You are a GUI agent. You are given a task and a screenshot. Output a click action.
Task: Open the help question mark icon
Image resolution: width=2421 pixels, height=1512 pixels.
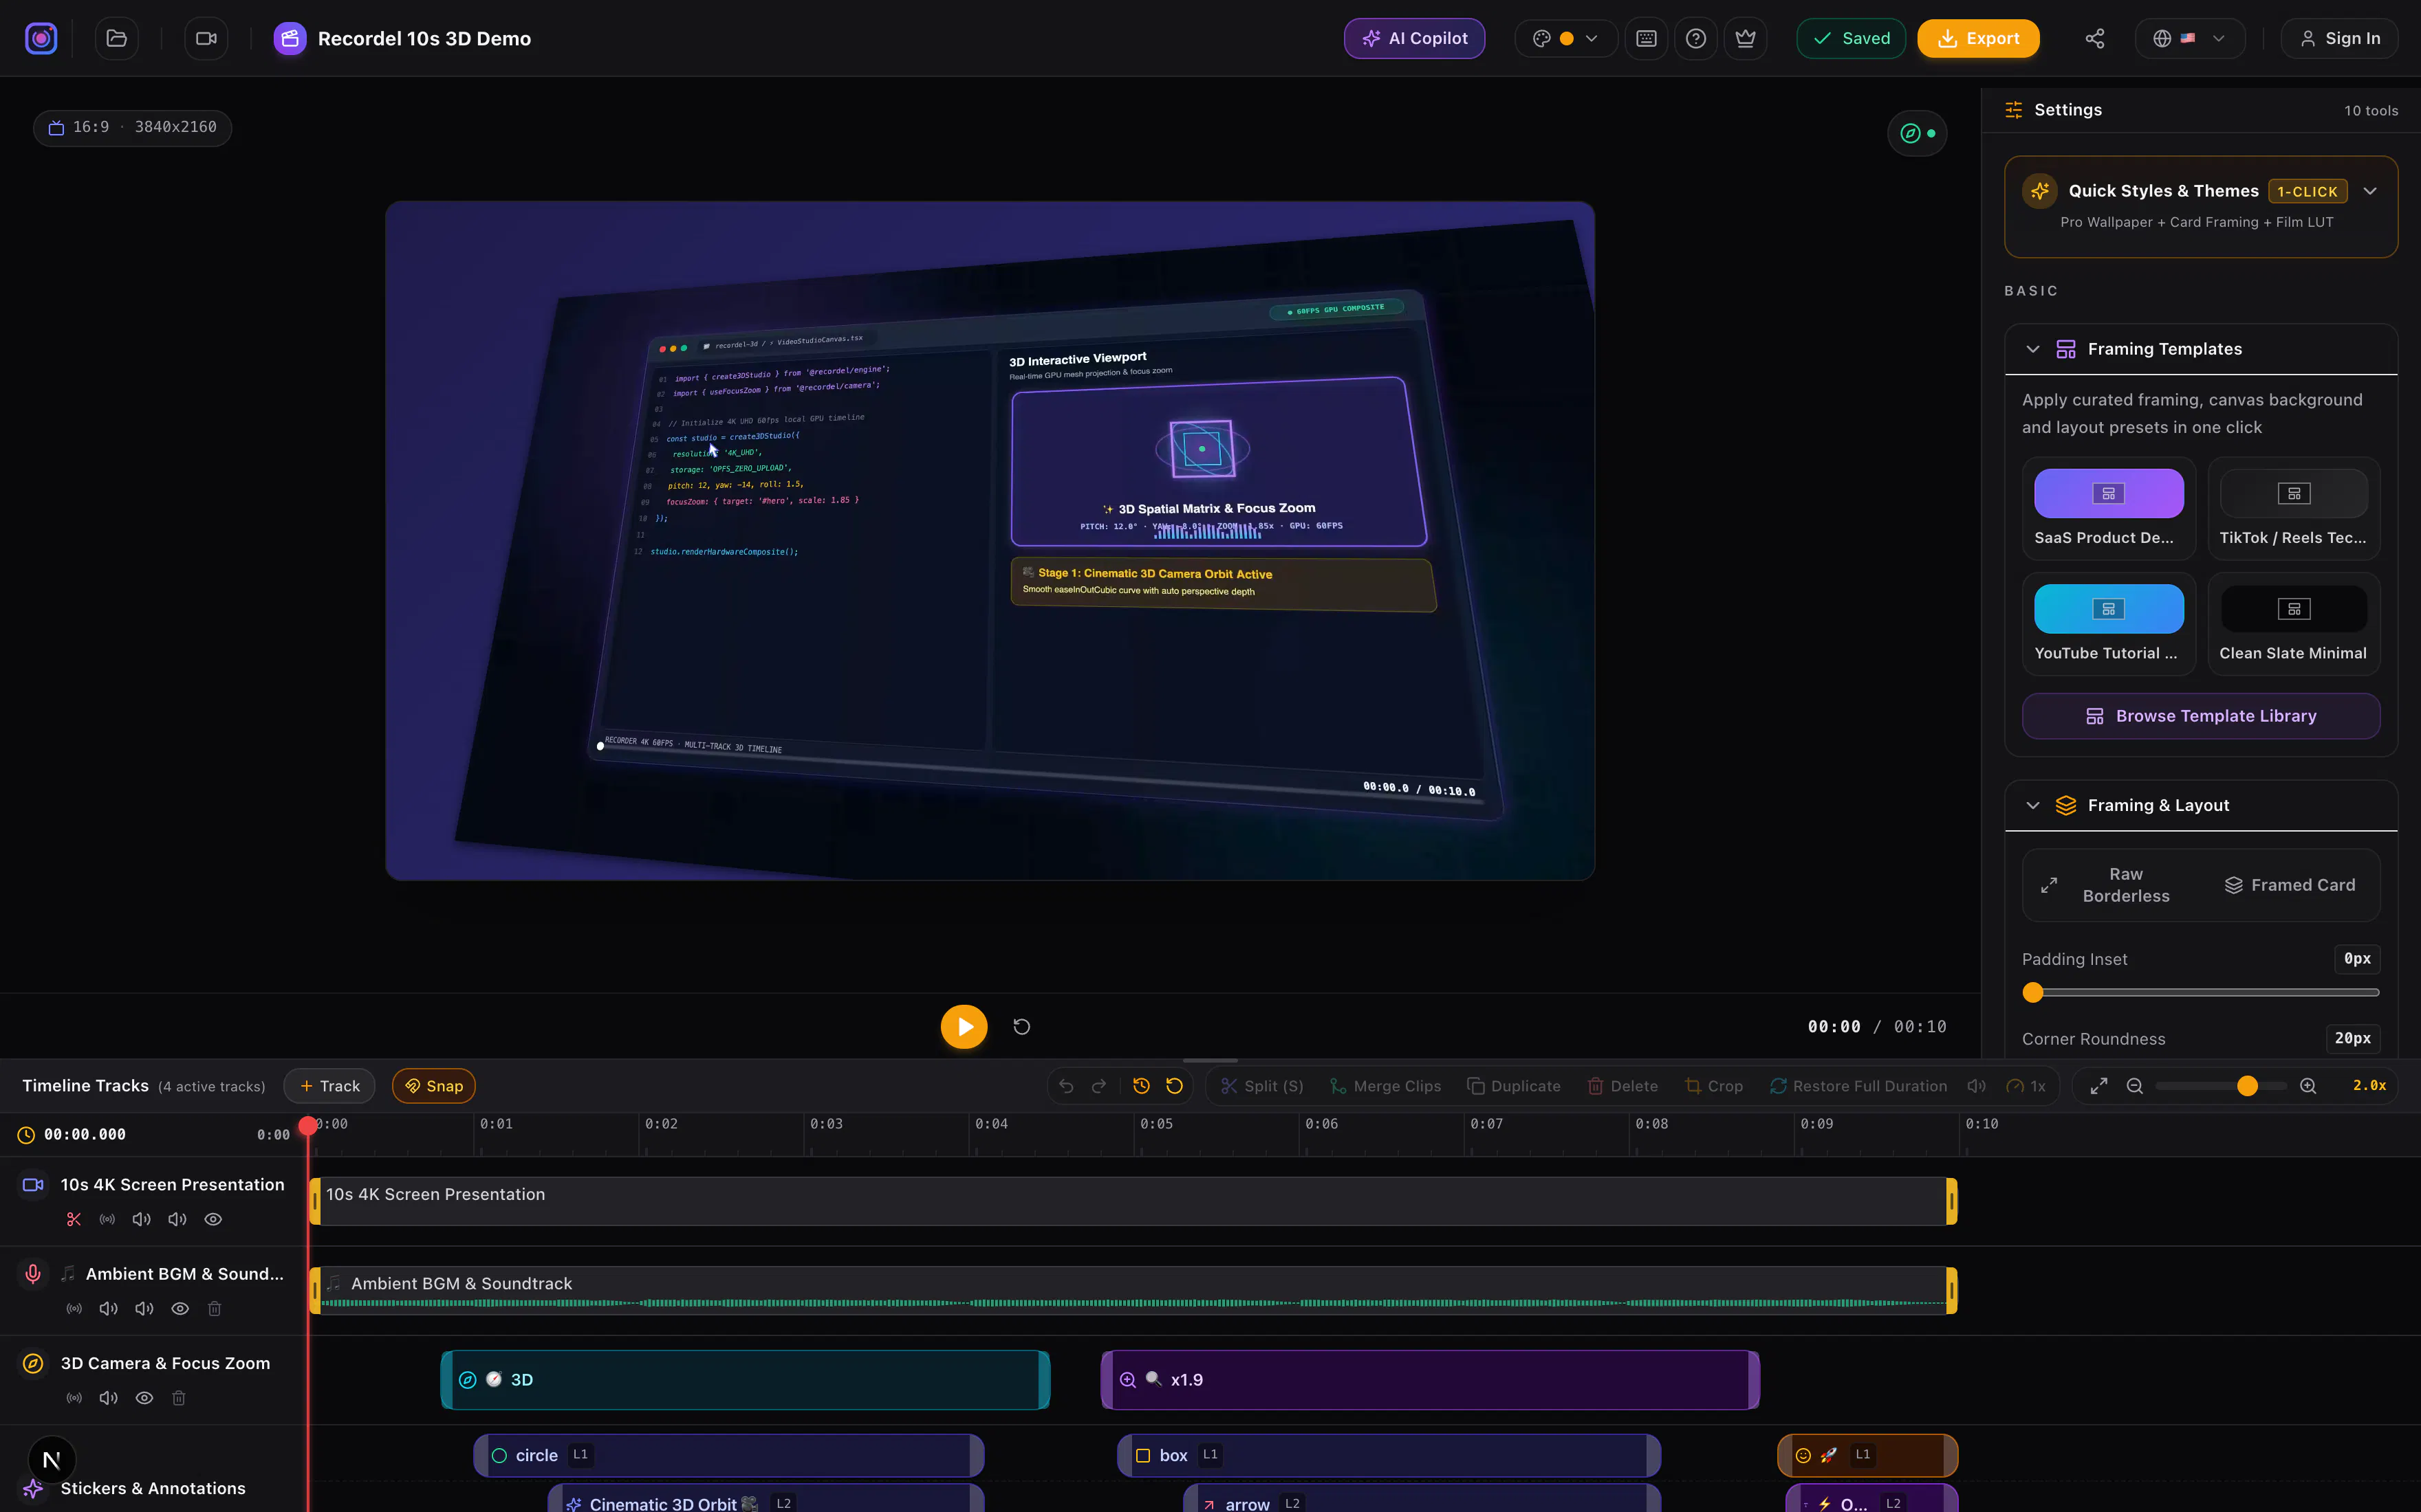pos(1695,39)
